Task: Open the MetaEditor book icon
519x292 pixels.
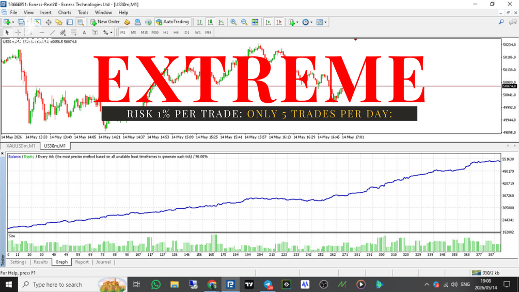Action: point(127,22)
